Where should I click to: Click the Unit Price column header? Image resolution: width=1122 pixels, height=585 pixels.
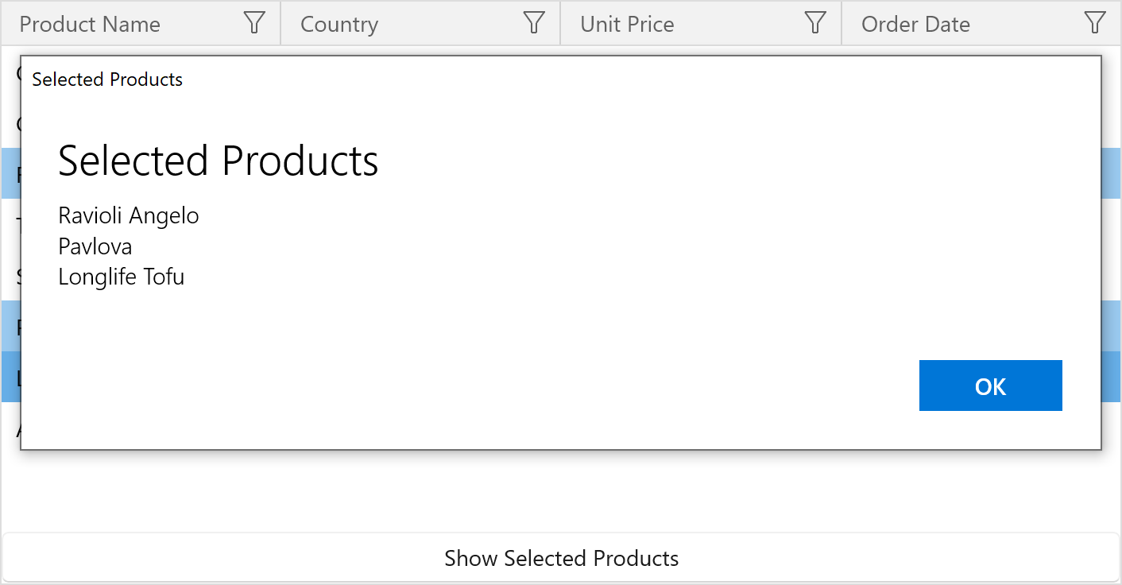pos(627,23)
